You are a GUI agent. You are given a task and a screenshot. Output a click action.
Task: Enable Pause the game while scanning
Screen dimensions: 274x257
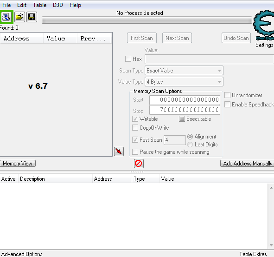pos(135,152)
